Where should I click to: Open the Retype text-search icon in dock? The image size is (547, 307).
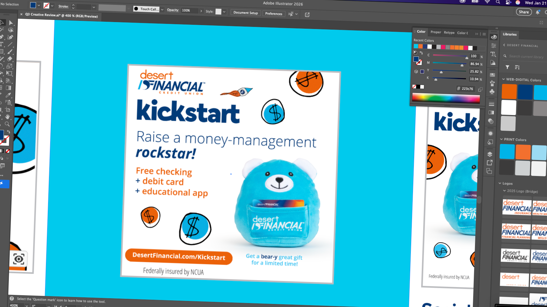(493, 54)
